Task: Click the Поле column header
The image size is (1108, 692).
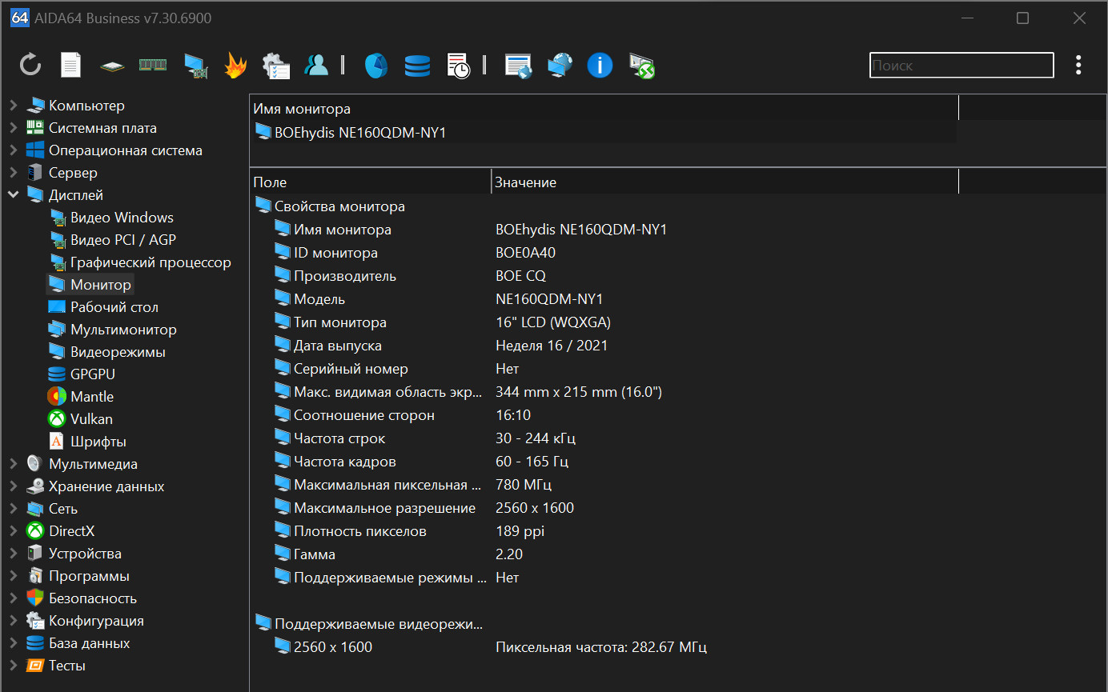Action: tap(270, 182)
